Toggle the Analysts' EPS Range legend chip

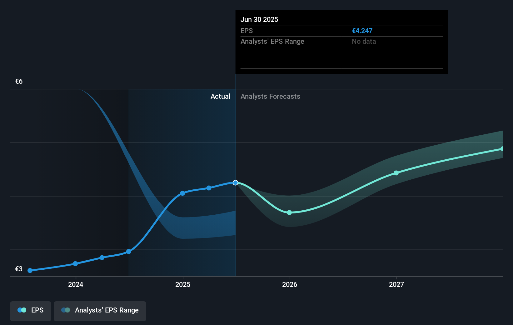coord(100,311)
